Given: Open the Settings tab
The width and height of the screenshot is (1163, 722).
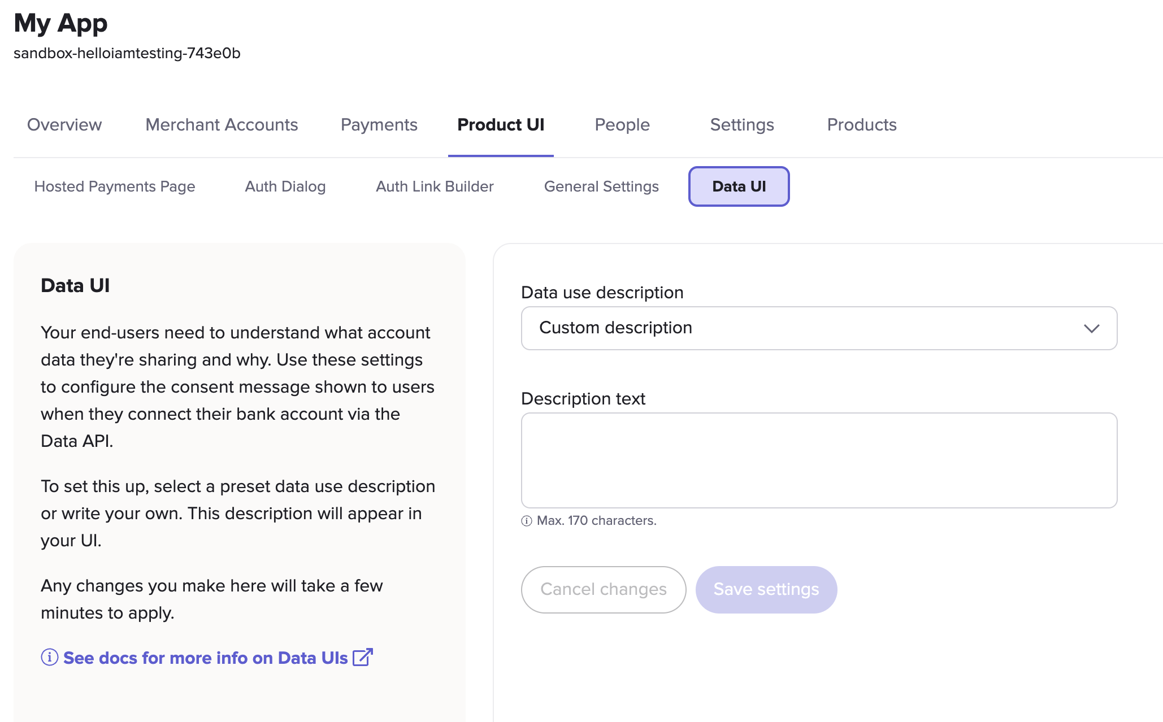Looking at the screenshot, I should (x=741, y=125).
